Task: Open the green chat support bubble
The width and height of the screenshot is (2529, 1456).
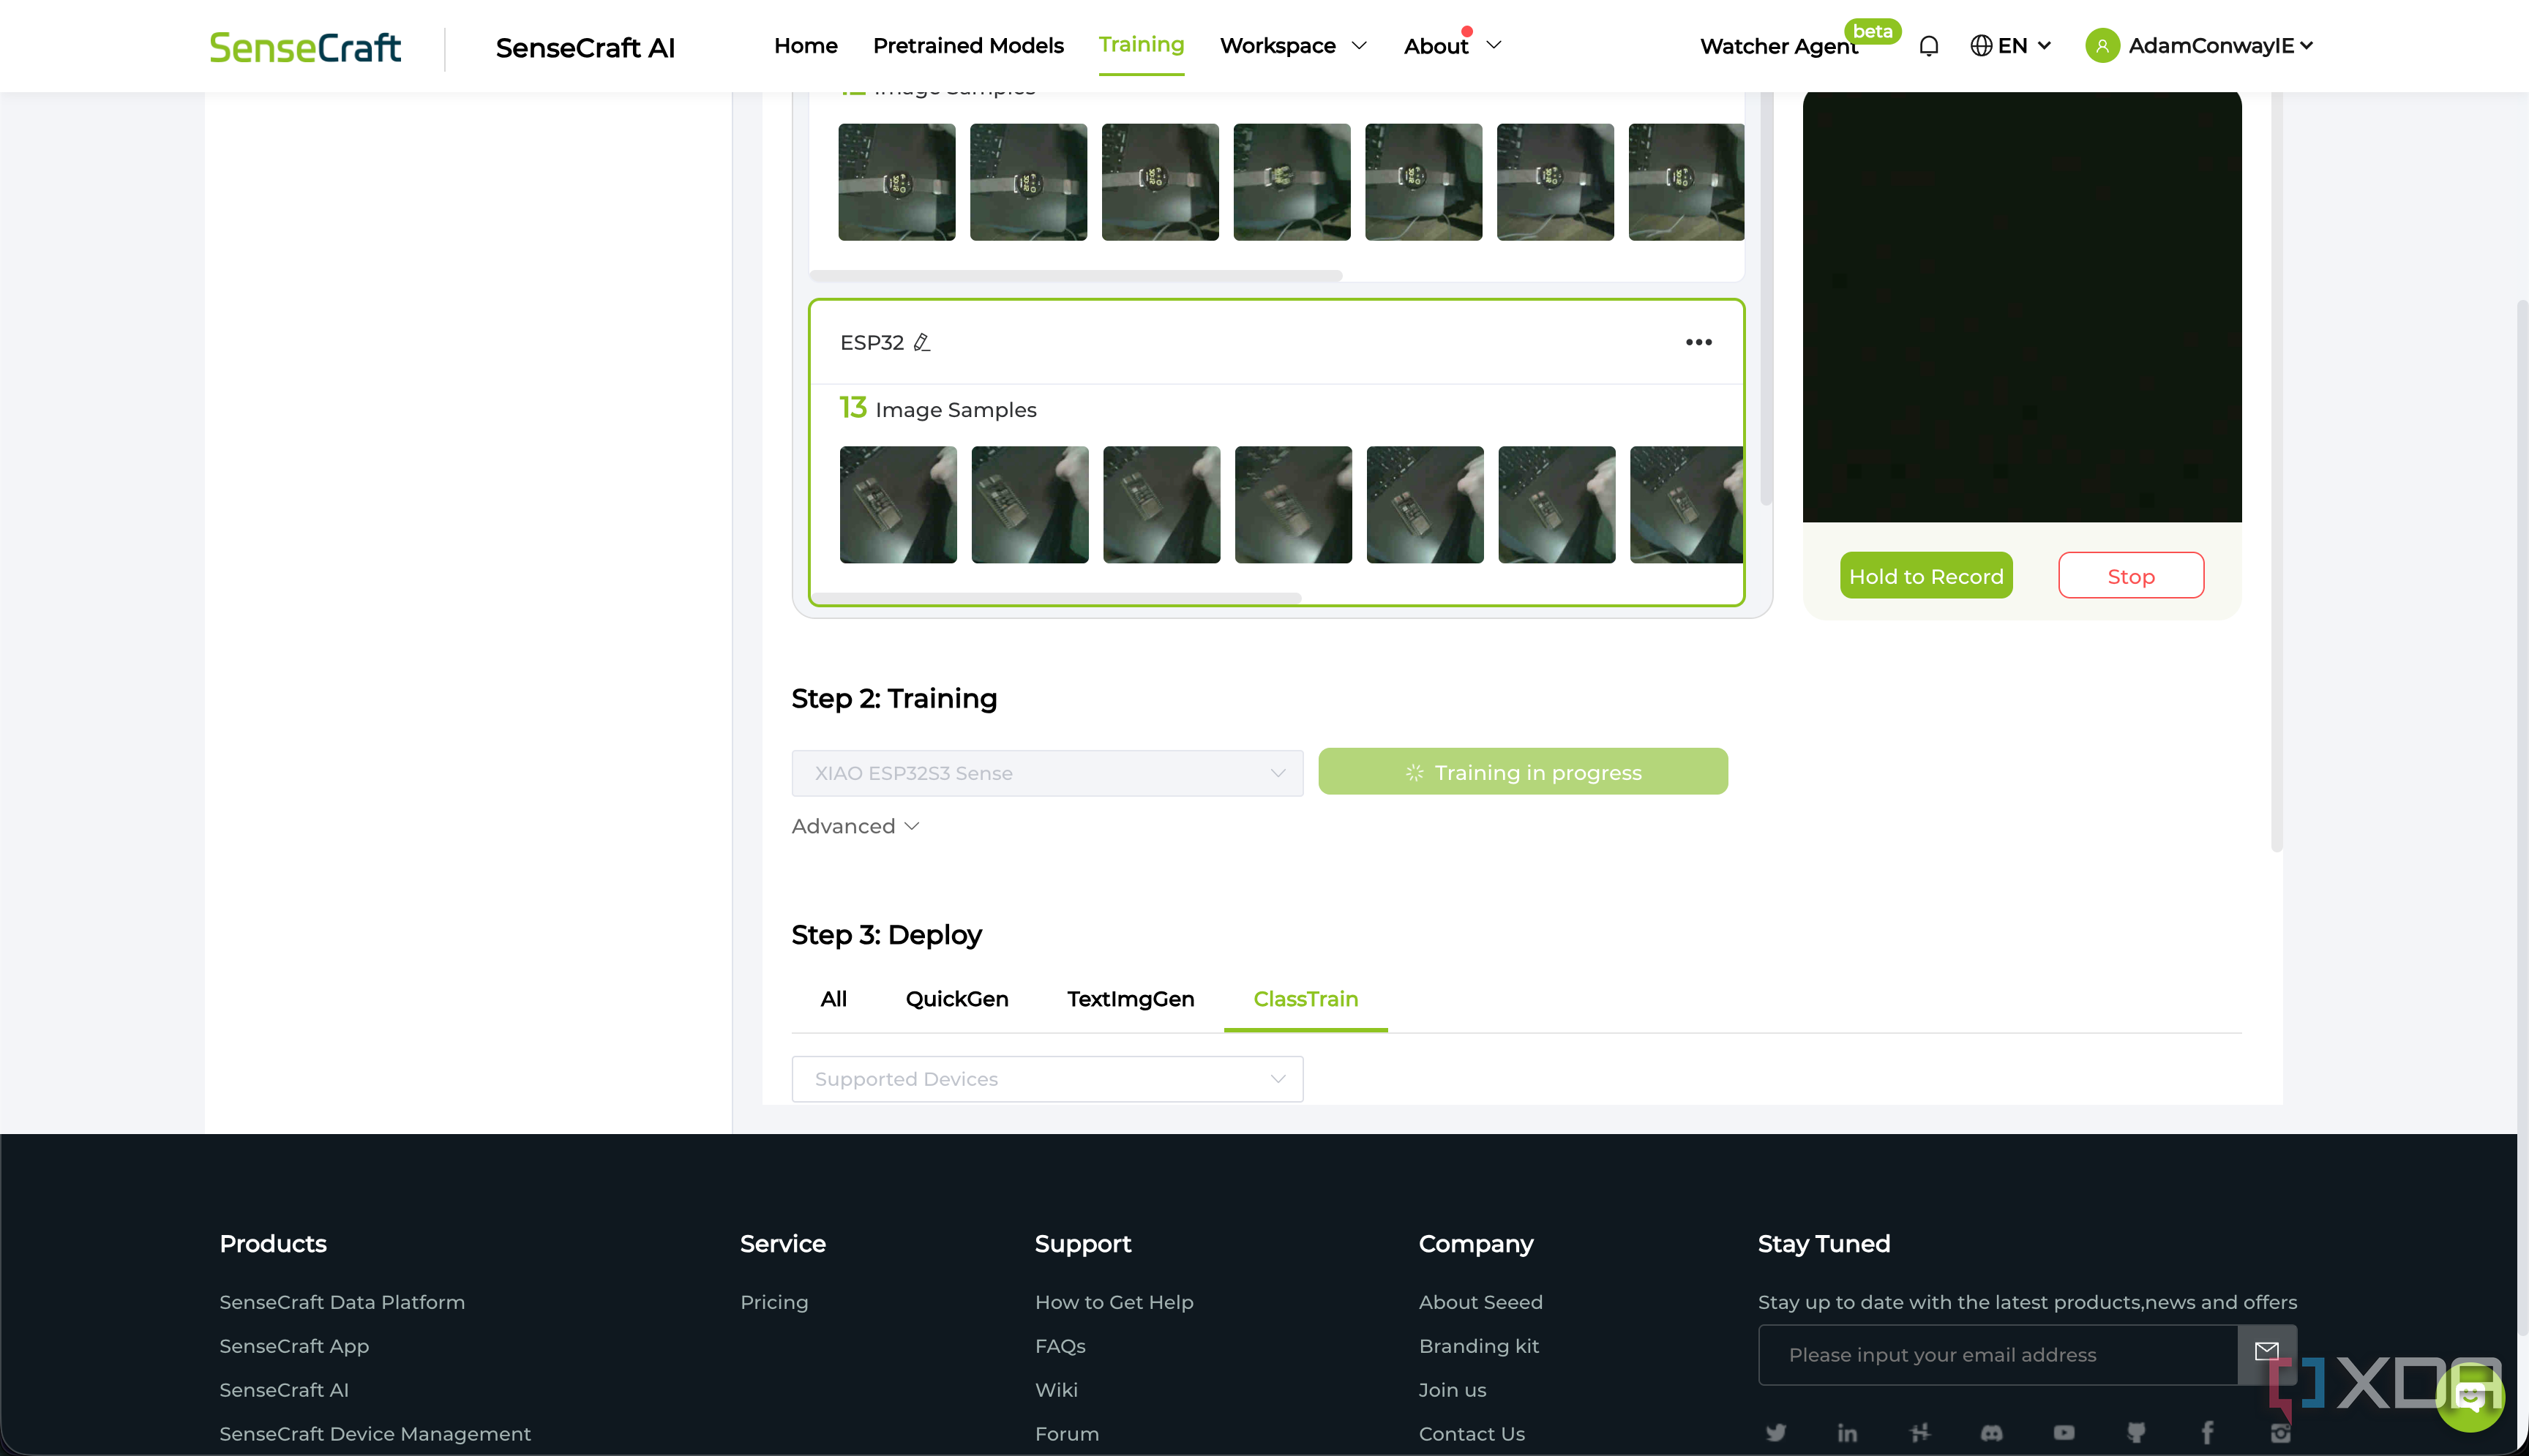Action: click(x=2470, y=1395)
